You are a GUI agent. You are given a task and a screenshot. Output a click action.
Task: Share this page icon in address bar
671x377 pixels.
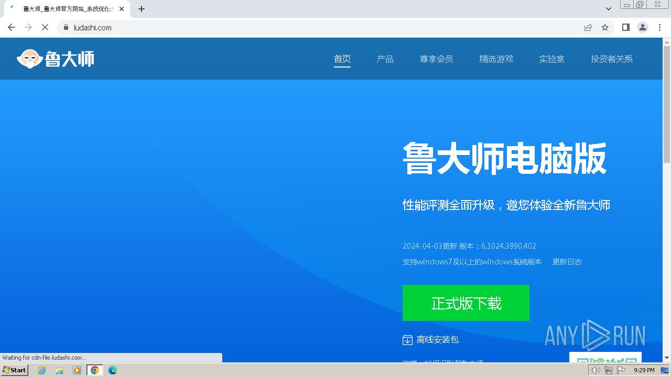tap(588, 27)
